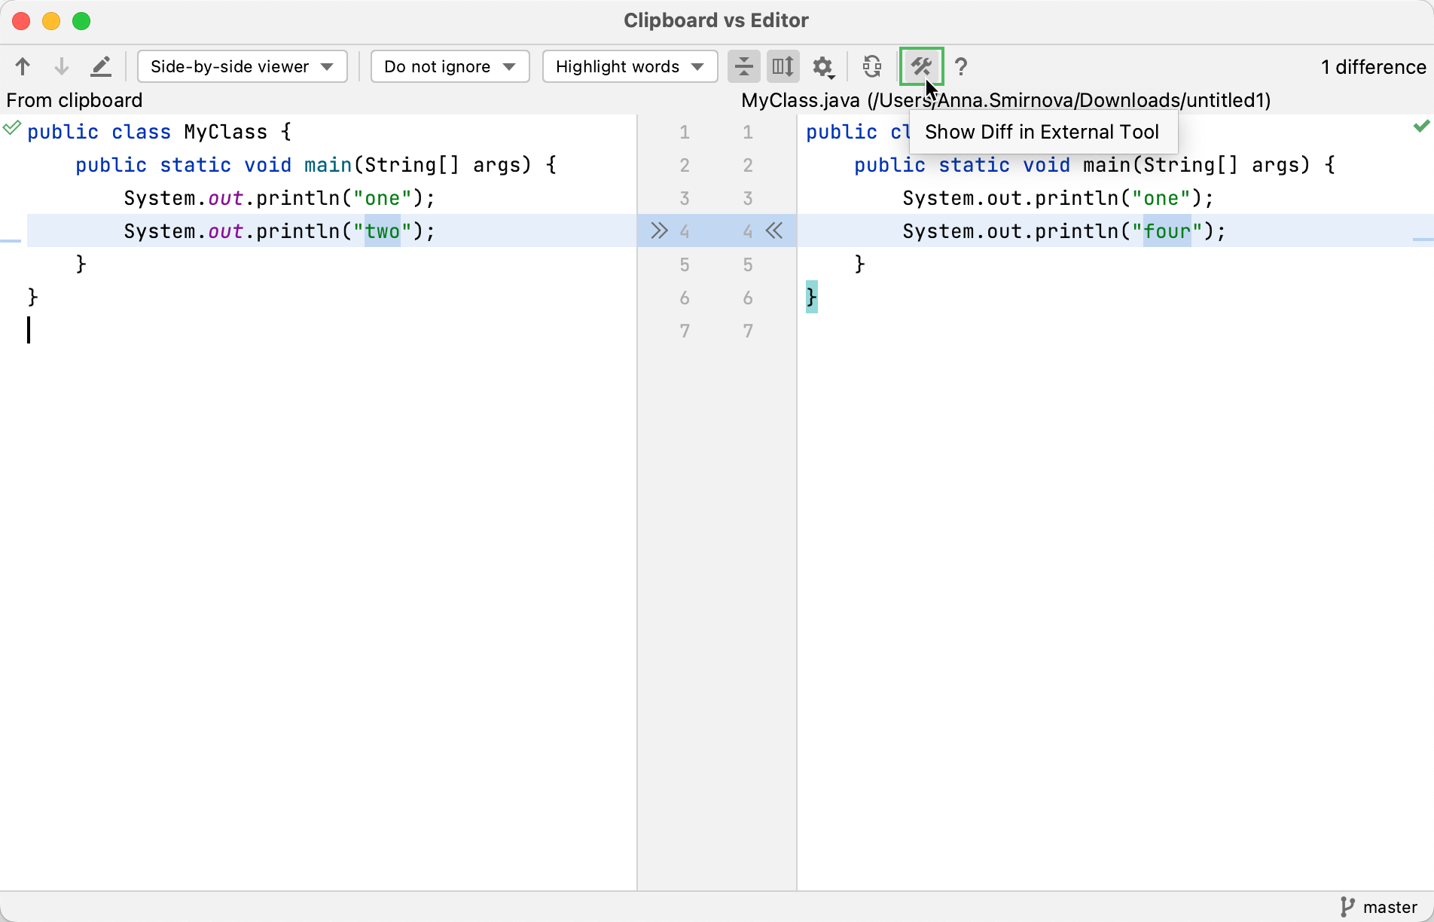Click the word "two" in the left pane

[383, 231]
